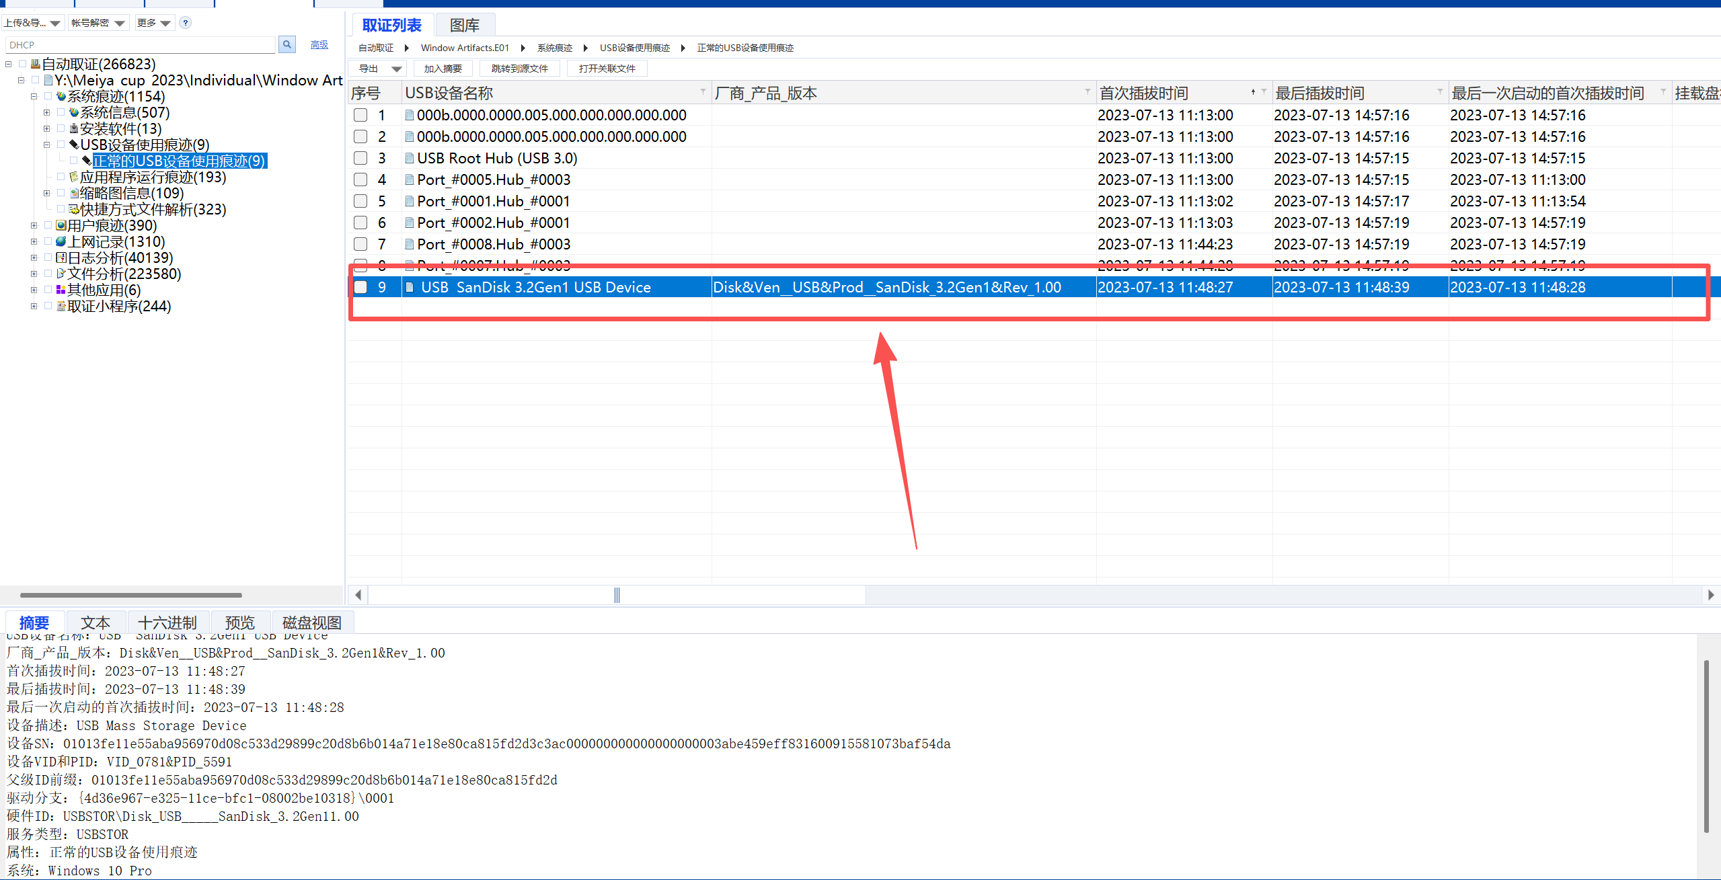
Task: Click the 跳转到源文件 button
Action: [x=519, y=69]
